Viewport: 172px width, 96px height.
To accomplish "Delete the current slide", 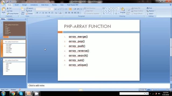I will pyautogui.click(x=29, y=14).
